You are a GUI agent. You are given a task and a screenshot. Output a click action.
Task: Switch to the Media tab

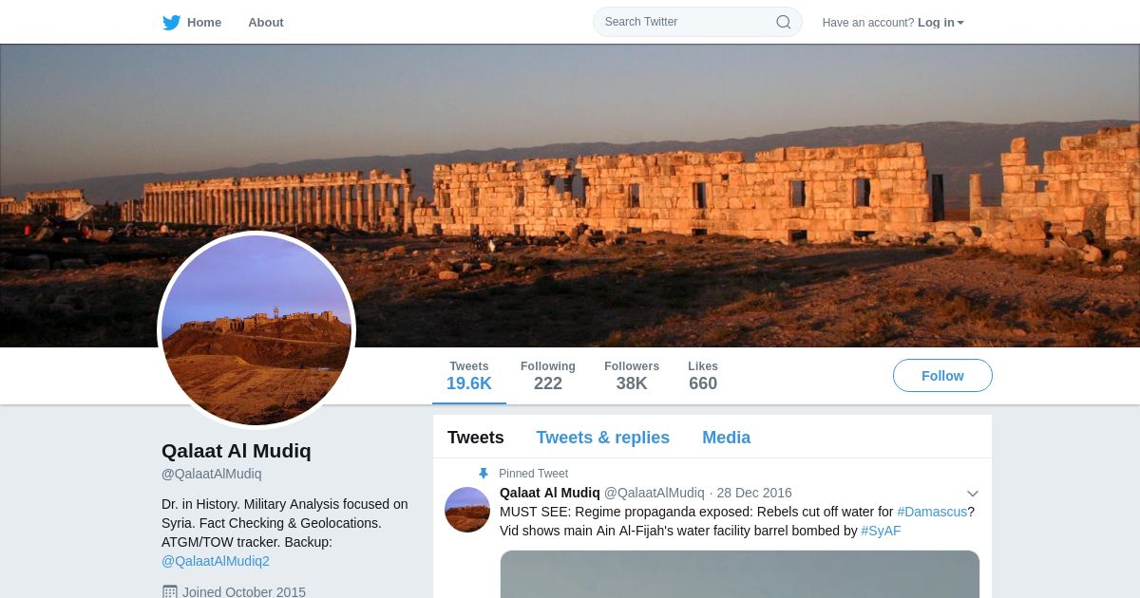pyautogui.click(x=727, y=438)
